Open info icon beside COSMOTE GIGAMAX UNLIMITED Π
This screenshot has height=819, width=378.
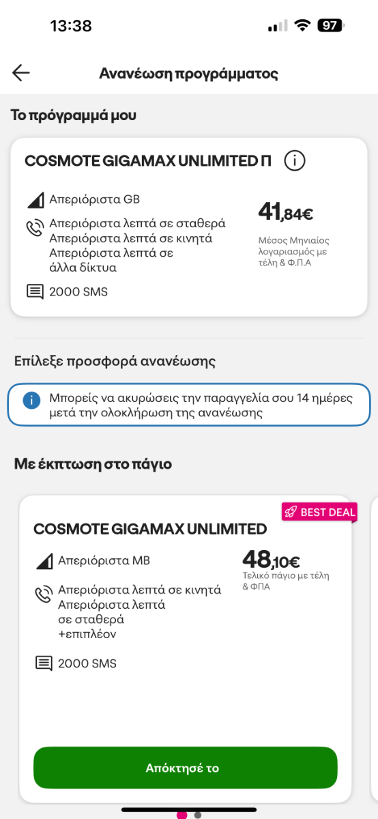pos(294,161)
